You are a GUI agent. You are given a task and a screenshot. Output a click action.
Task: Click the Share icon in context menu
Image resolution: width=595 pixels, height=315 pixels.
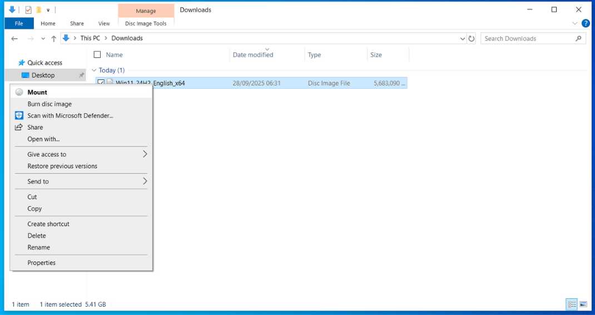coord(19,127)
